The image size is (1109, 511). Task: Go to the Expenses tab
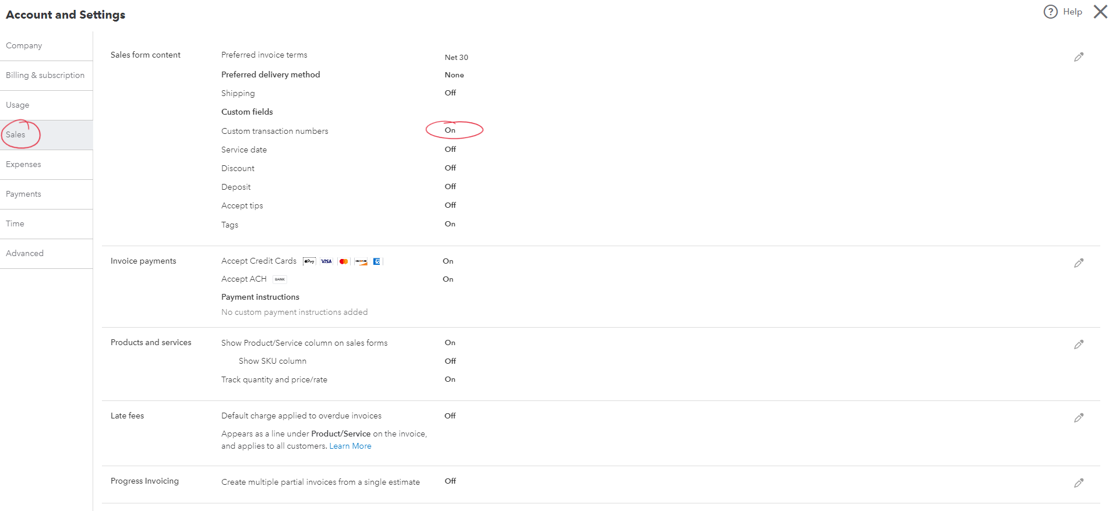pyautogui.click(x=46, y=165)
